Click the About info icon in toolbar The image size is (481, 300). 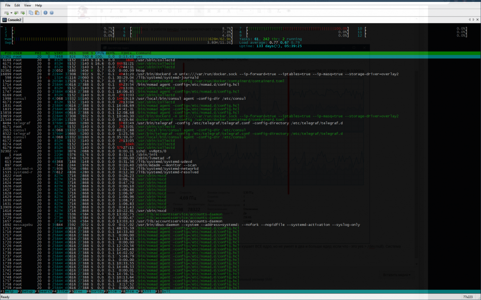tap(45, 13)
